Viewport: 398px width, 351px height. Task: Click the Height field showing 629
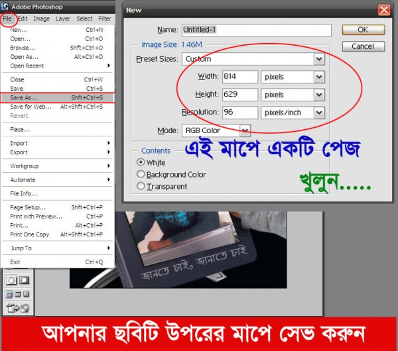point(240,95)
